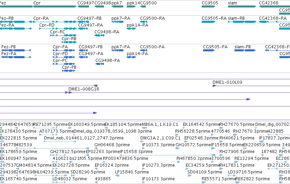The width and height of the screenshot is (290, 184).
Task: Click the SD04109.5prime EST label
Action: (x=205, y=172)
